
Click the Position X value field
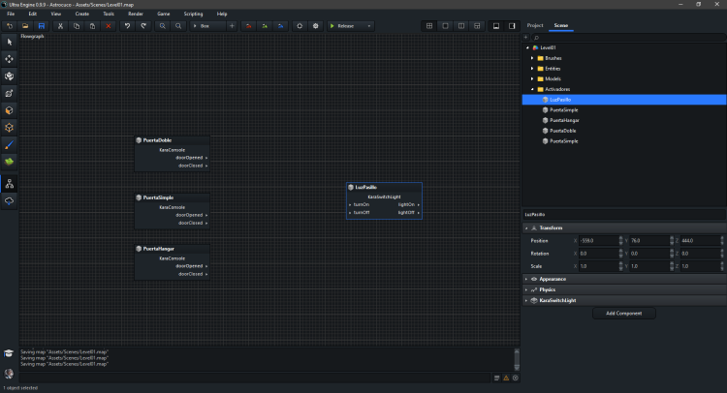coord(599,240)
